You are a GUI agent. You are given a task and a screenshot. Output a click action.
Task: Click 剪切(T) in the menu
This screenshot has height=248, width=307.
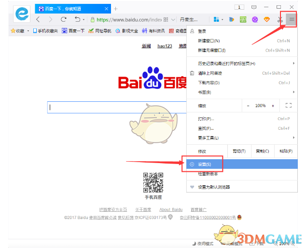coord(239,151)
